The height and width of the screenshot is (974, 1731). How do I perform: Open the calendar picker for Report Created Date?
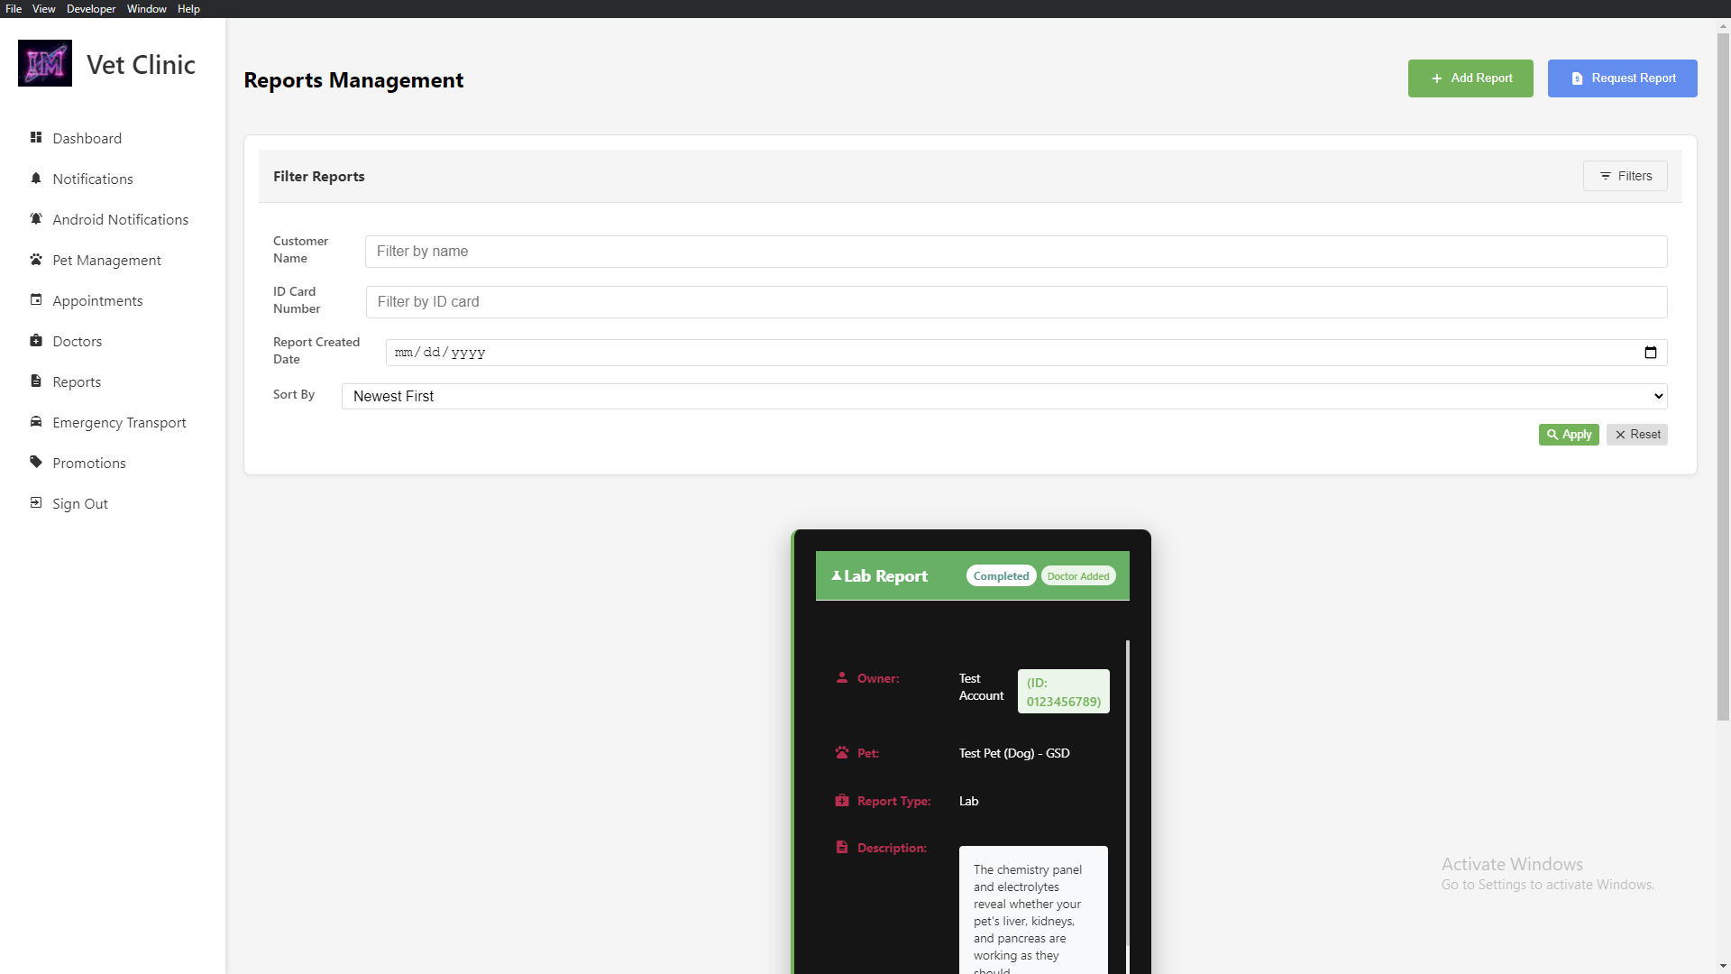1651,352
